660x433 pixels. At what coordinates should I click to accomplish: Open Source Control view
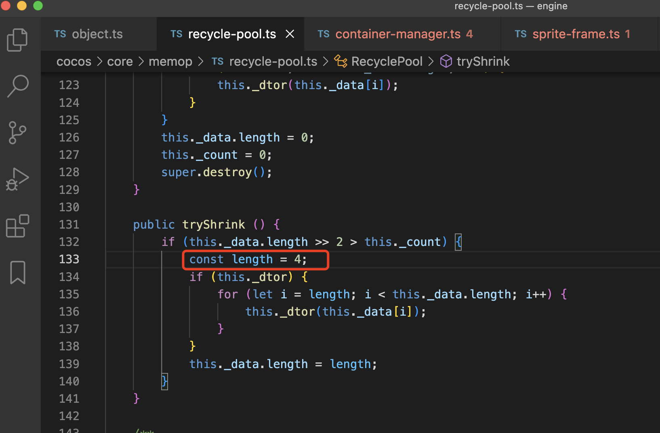tap(17, 133)
